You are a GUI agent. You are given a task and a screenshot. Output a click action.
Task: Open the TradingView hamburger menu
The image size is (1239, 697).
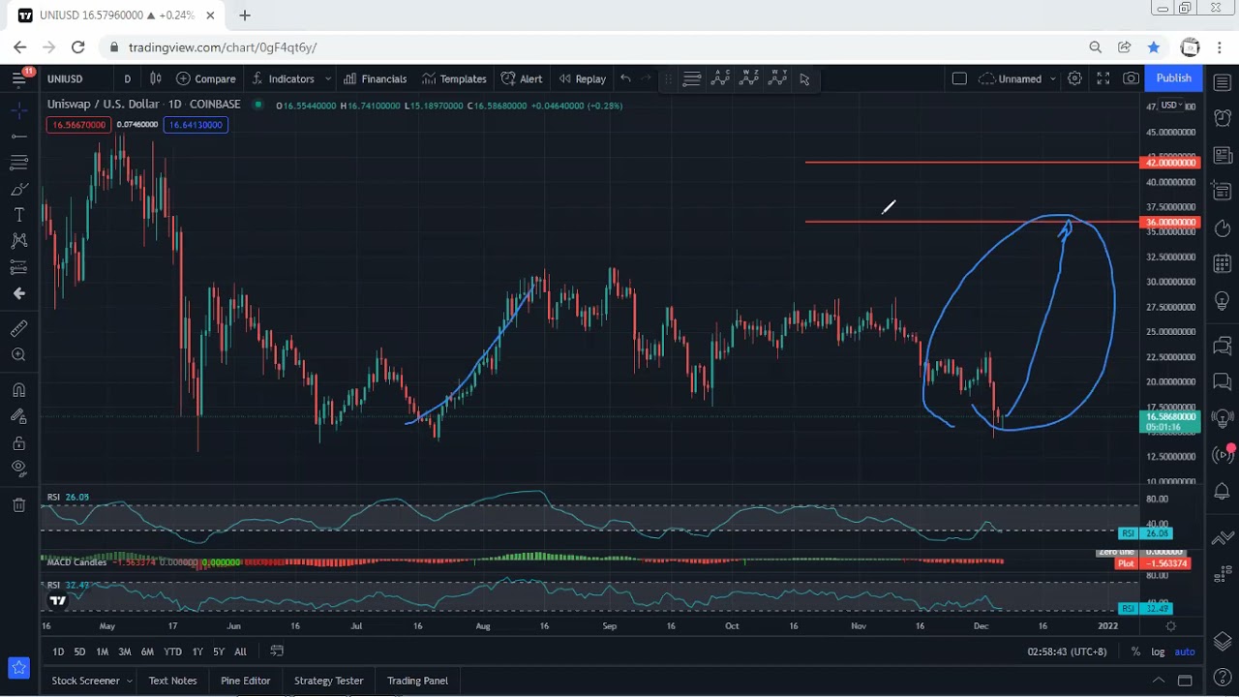[x=18, y=78]
